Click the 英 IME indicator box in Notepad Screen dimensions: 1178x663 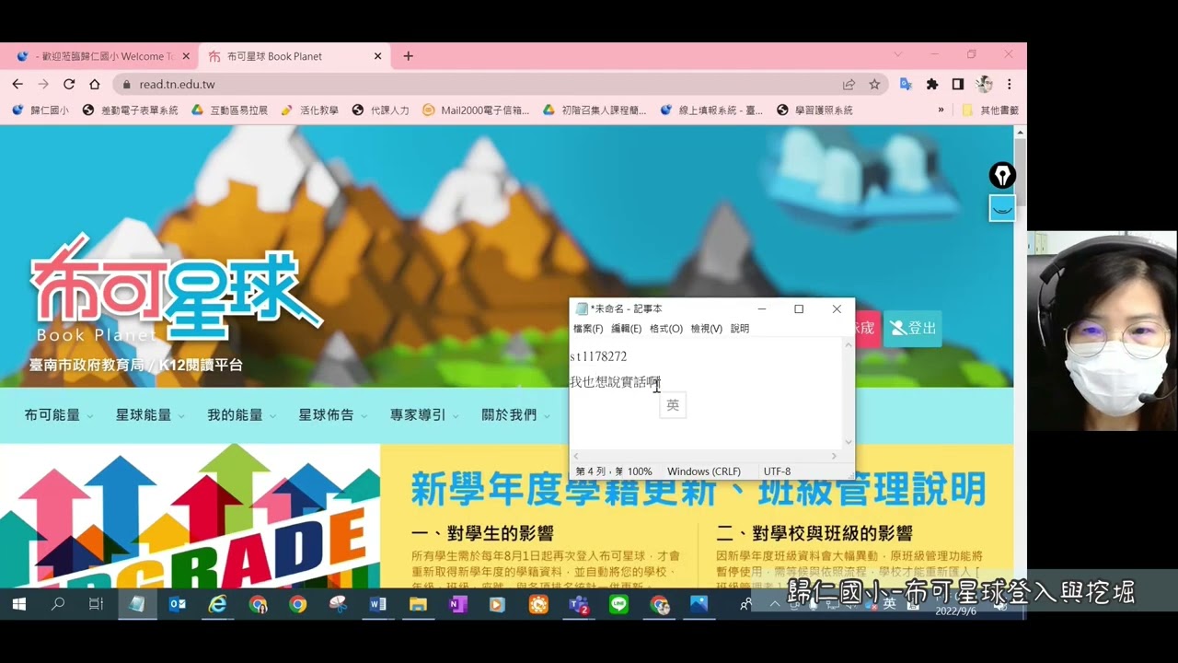point(673,405)
